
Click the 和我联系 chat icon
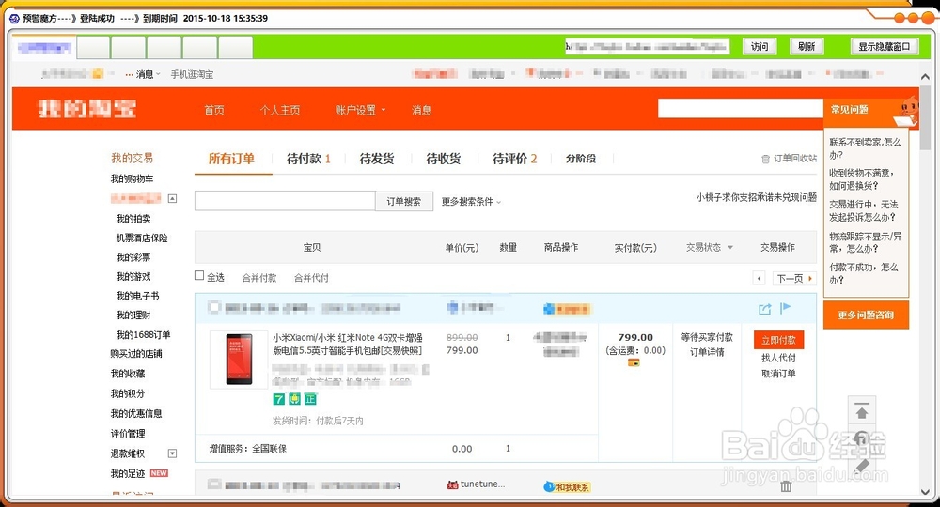click(567, 487)
